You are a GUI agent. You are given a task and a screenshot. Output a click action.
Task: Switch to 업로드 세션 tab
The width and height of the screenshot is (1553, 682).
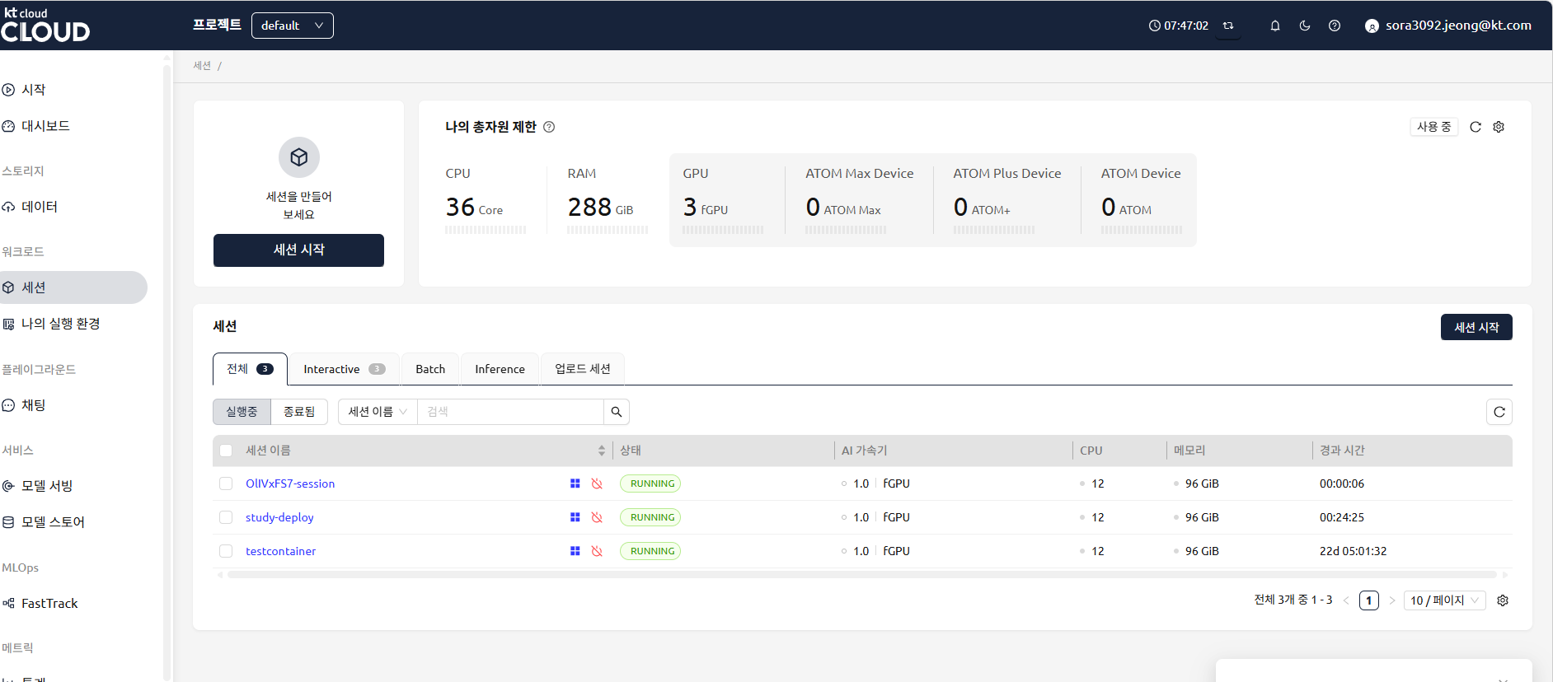pyautogui.click(x=583, y=369)
